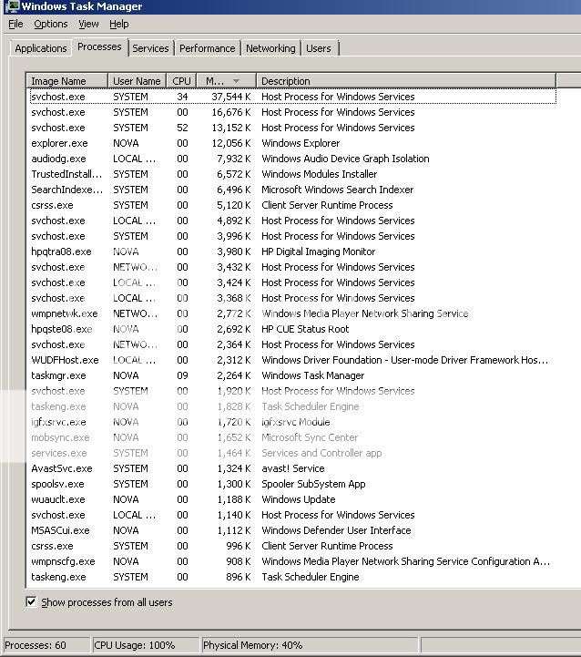This screenshot has height=657, width=581.
Task: Sort by the User Name column header
Action: (x=137, y=81)
